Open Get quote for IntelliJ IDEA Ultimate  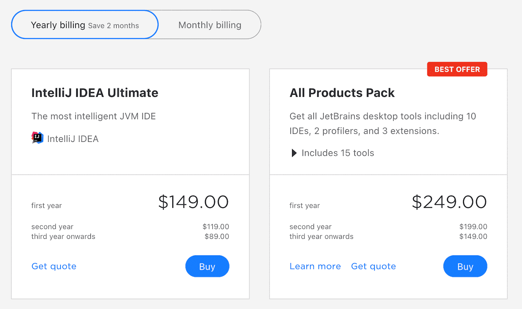pos(54,266)
